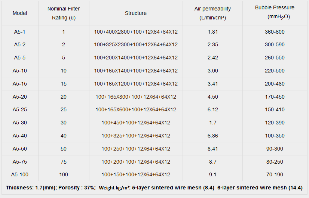The height and width of the screenshot is (198, 309).
Task: Select the 360-600 bubble pressure cell
Action: click(x=275, y=32)
